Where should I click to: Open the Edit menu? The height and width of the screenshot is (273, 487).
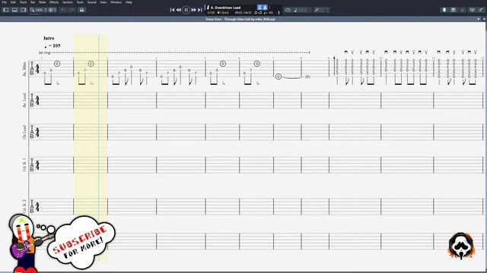coord(13,2)
